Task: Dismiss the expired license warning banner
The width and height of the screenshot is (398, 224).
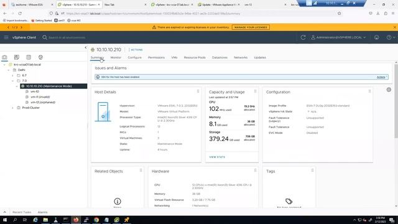Action: coord(395,27)
